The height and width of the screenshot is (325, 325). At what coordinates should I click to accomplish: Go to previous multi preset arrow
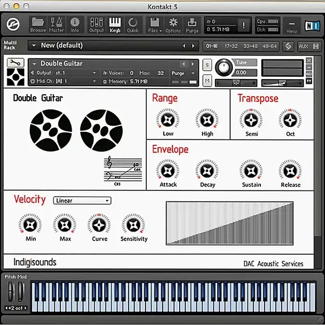tap(184, 46)
